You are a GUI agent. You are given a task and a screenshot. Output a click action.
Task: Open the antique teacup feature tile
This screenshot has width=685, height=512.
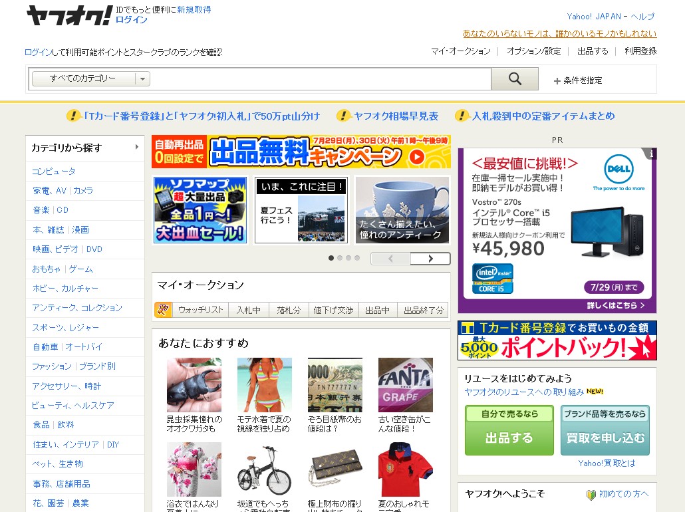[402, 210]
